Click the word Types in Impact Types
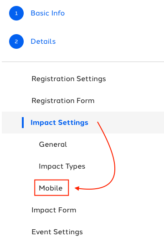This screenshot has height=242, width=164. click(75, 166)
